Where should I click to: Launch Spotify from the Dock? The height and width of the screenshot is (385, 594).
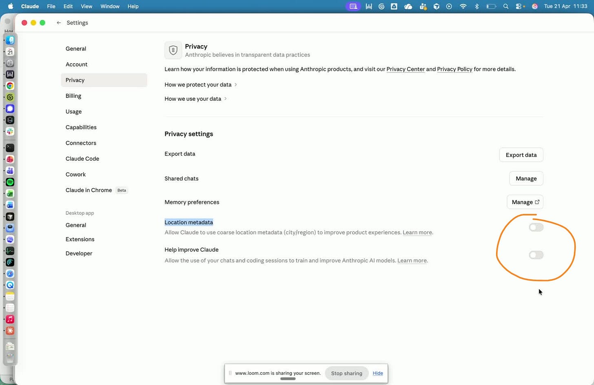coord(10,182)
